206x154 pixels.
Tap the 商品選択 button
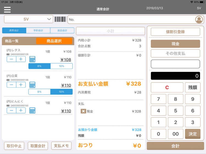click(54, 41)
